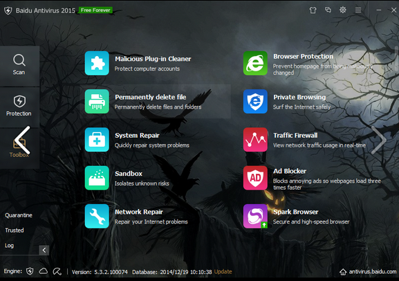Open the Malicious Plug-in Cleaner puzzle icon
399x281 pixels.
(97, 63)
